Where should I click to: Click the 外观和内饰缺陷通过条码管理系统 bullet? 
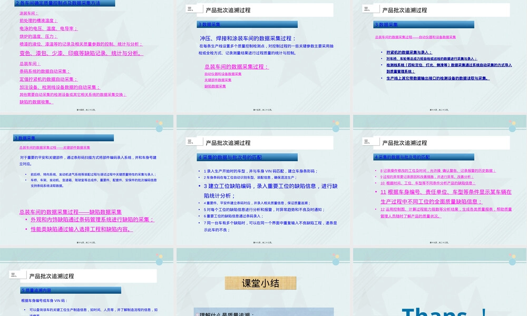coord(92,219)
